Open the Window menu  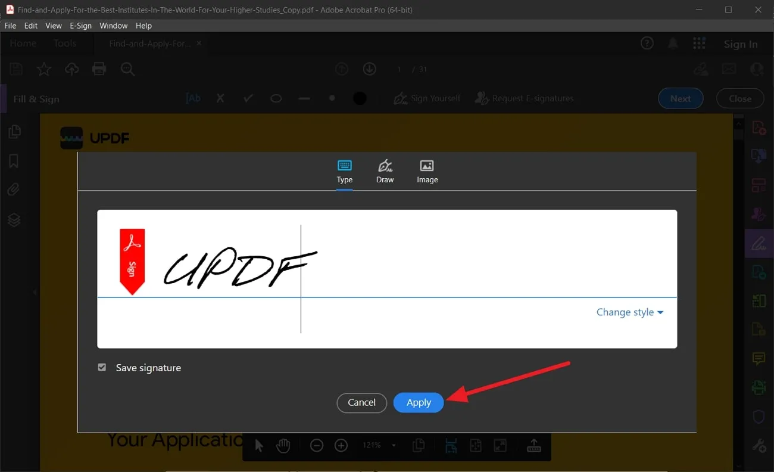tap(114, 26)
